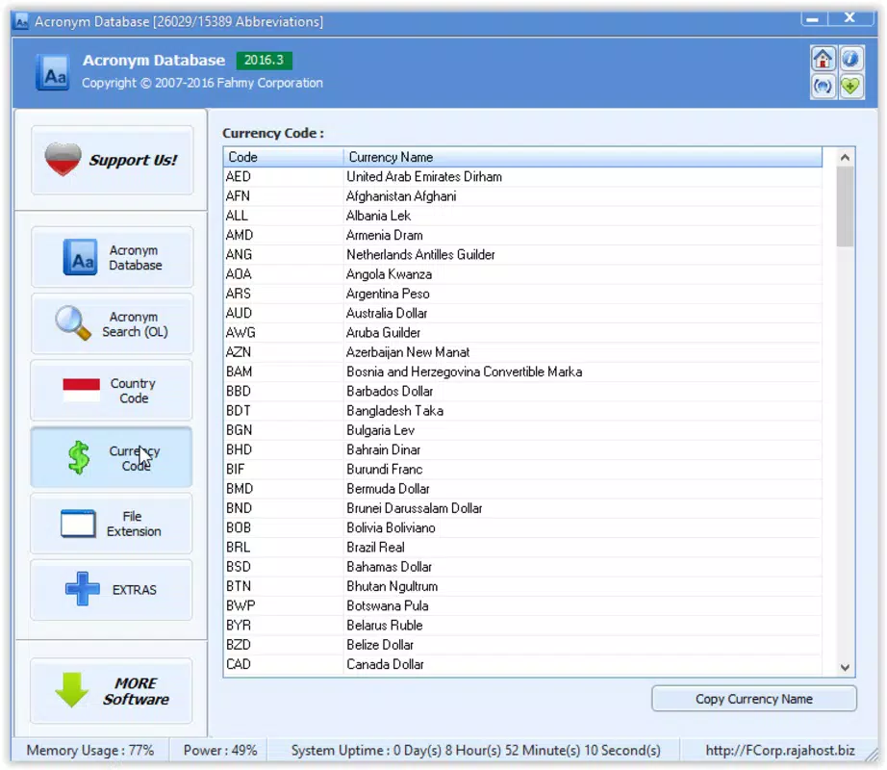The image size is (887, 770).
Task: Select the Currency Code section
Action: pos(112,457)
